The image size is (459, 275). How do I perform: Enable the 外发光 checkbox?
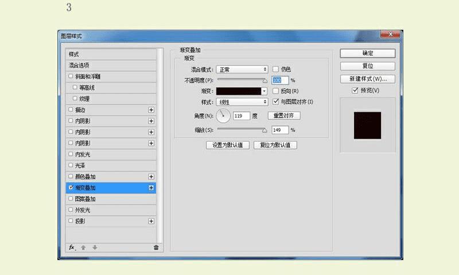71,210
